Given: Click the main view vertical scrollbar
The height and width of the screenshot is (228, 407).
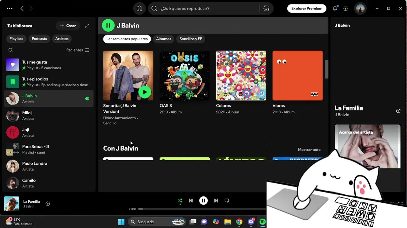Looking at the screenshot, I should [x=326, y=69].
